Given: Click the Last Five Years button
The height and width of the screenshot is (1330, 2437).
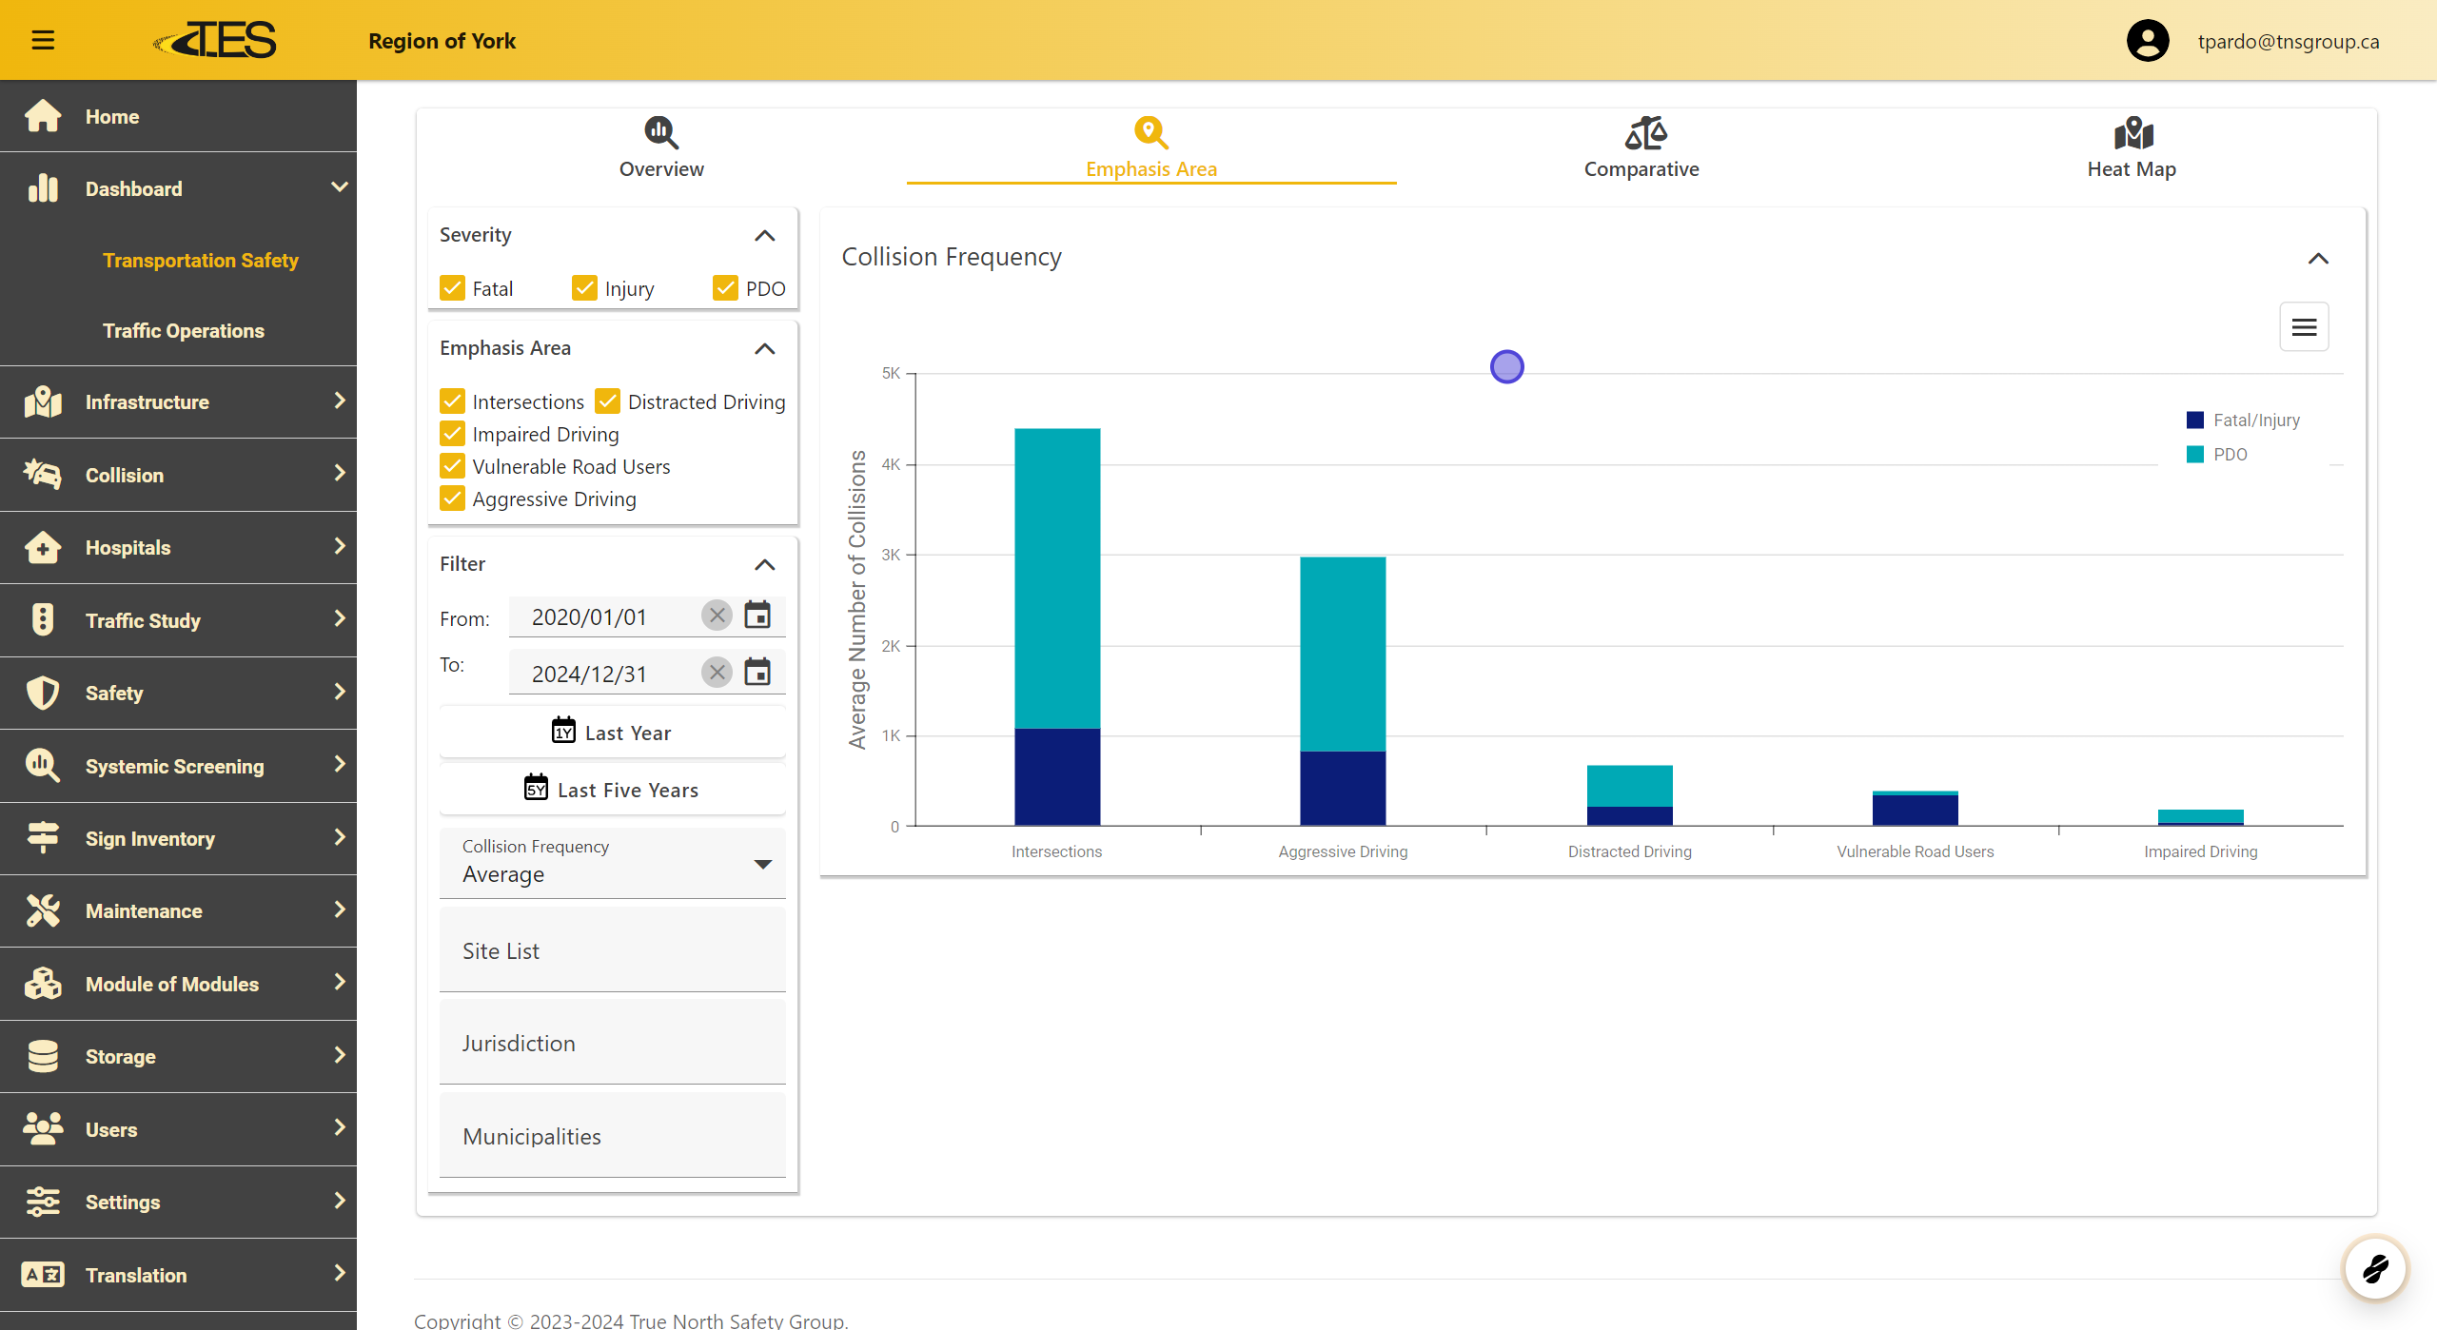Looking at the screenshot, I should pyautogui.click(x=612, y=790).
